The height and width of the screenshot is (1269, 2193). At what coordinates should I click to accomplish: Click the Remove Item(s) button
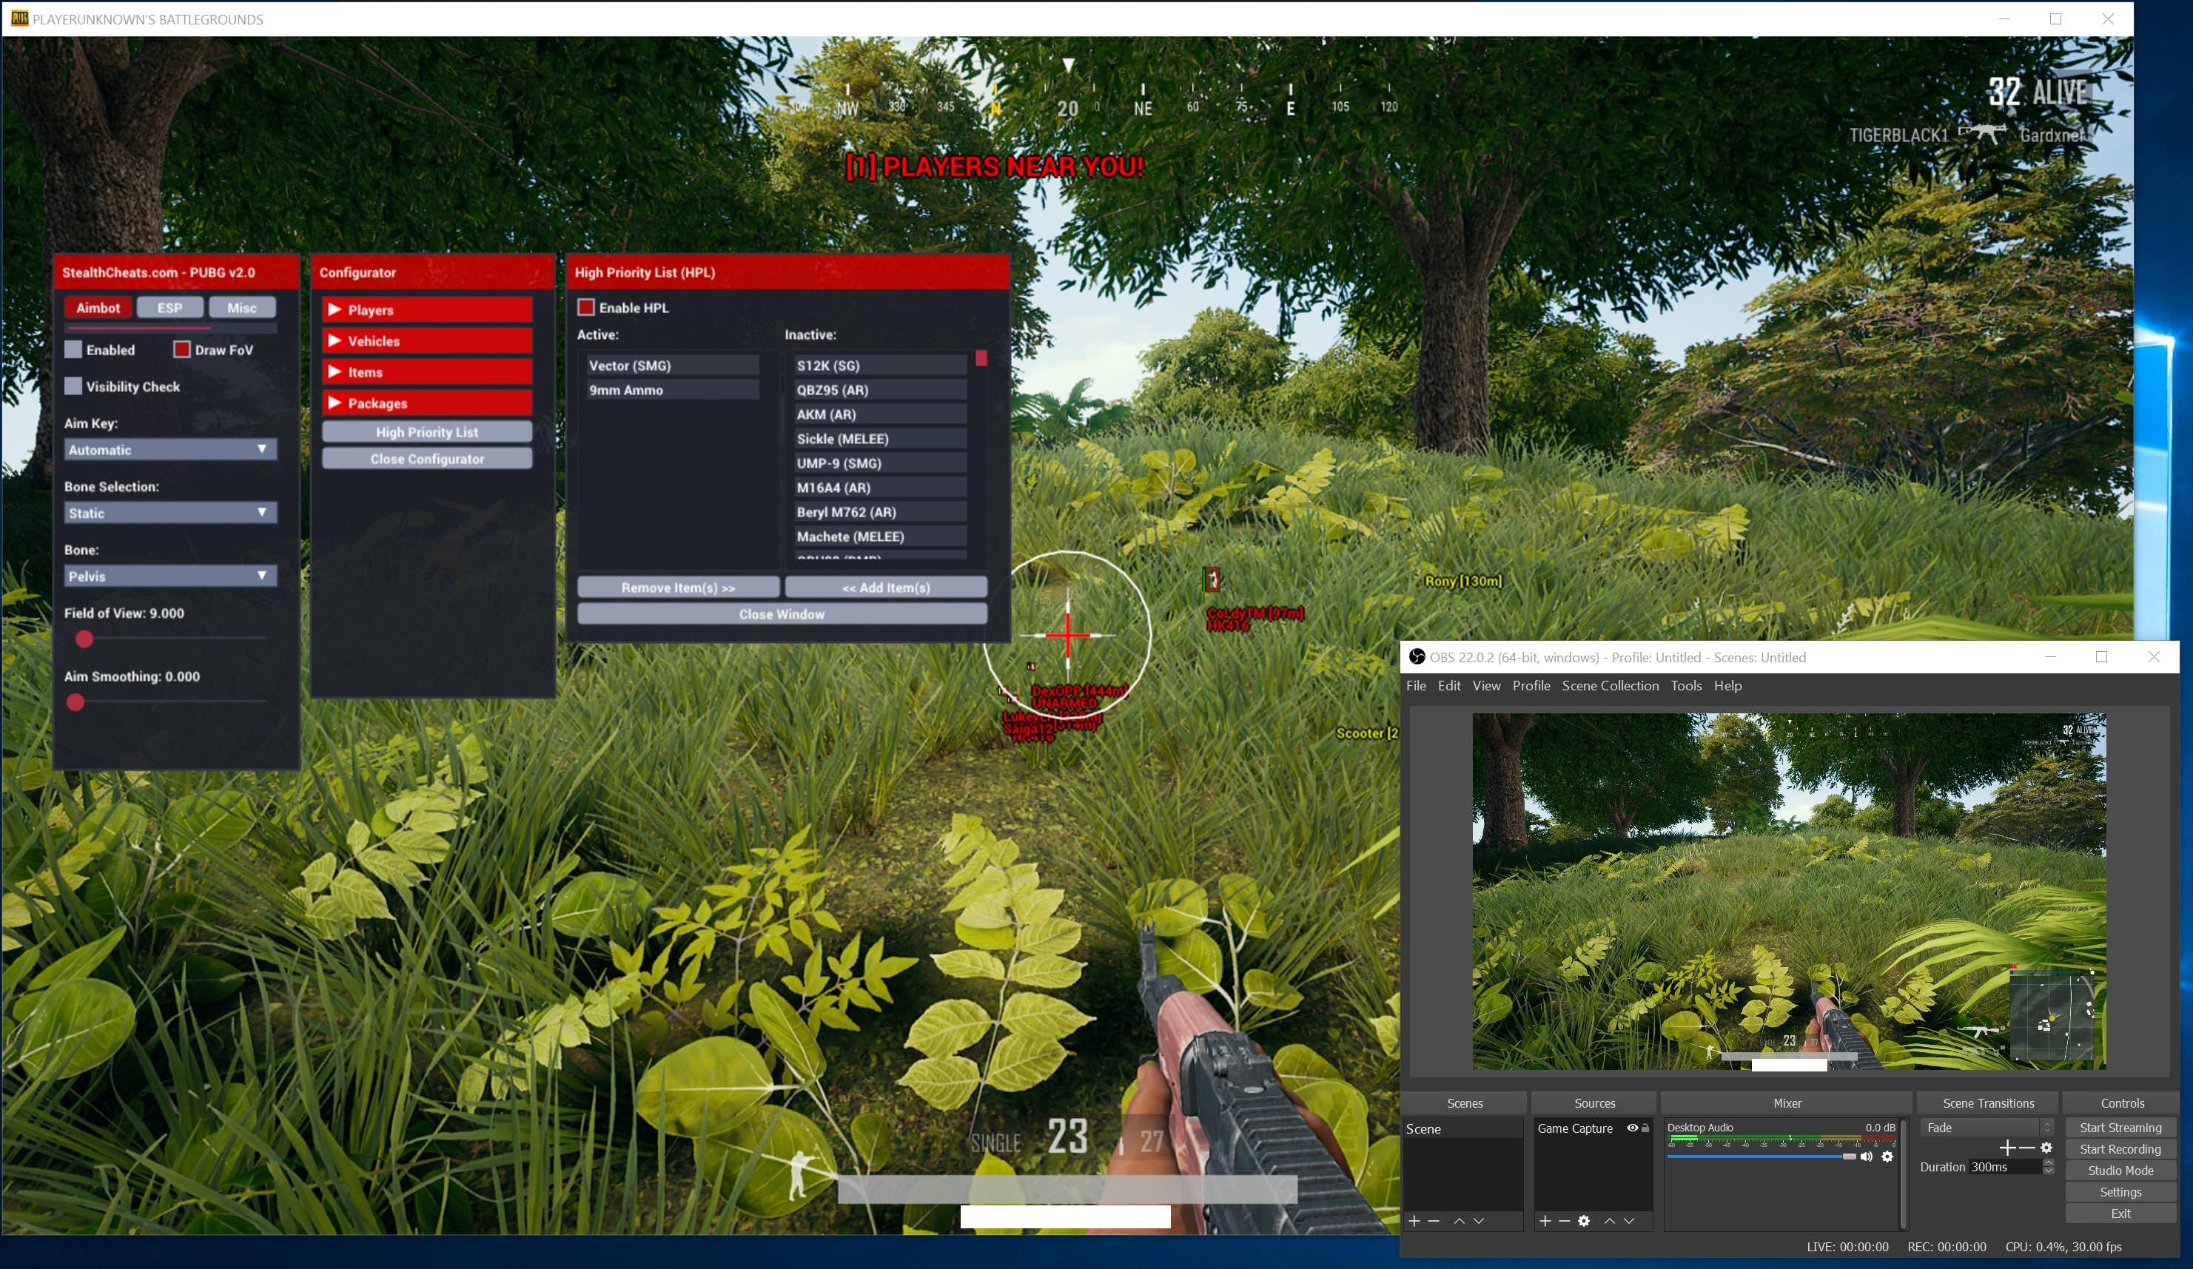[x=678, y=588]
